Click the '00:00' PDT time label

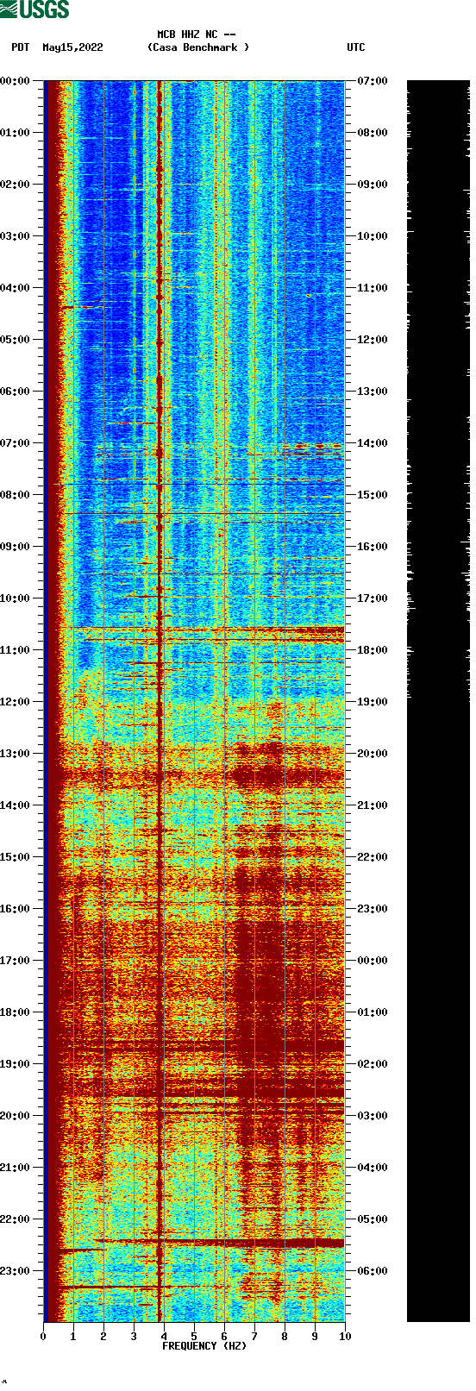click(x=15, y=81)
